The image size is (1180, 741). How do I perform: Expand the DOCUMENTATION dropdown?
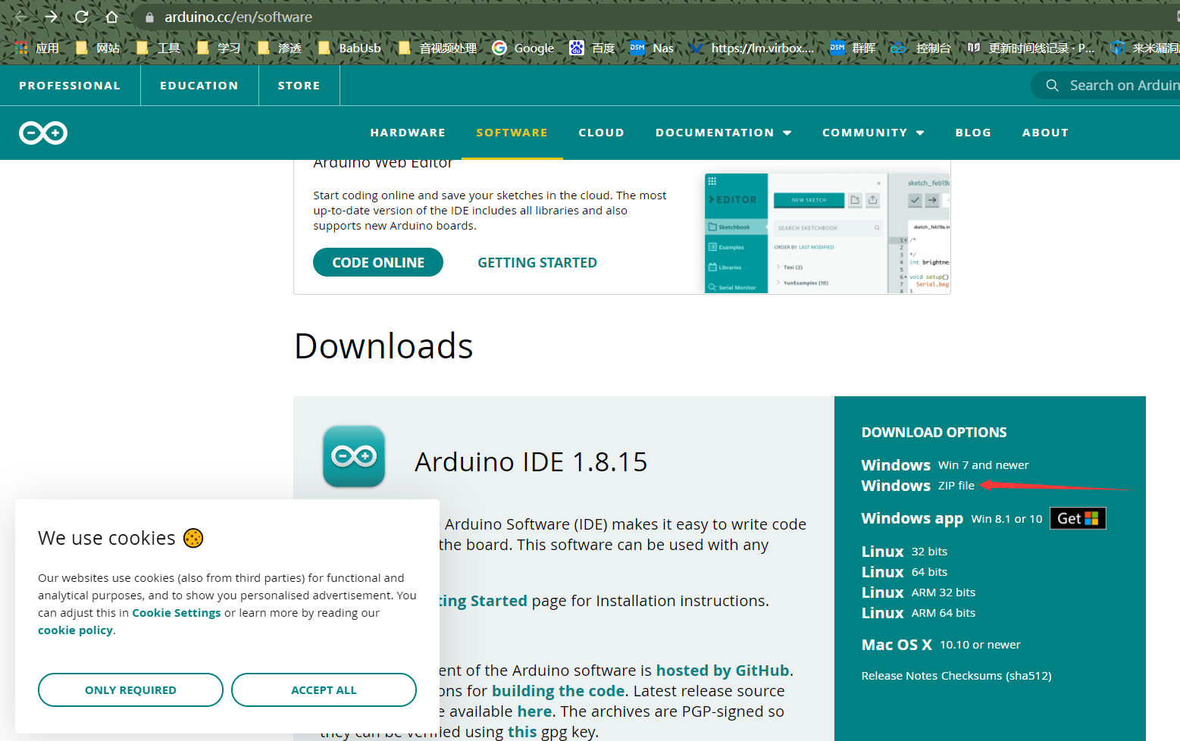coord(724,133)
